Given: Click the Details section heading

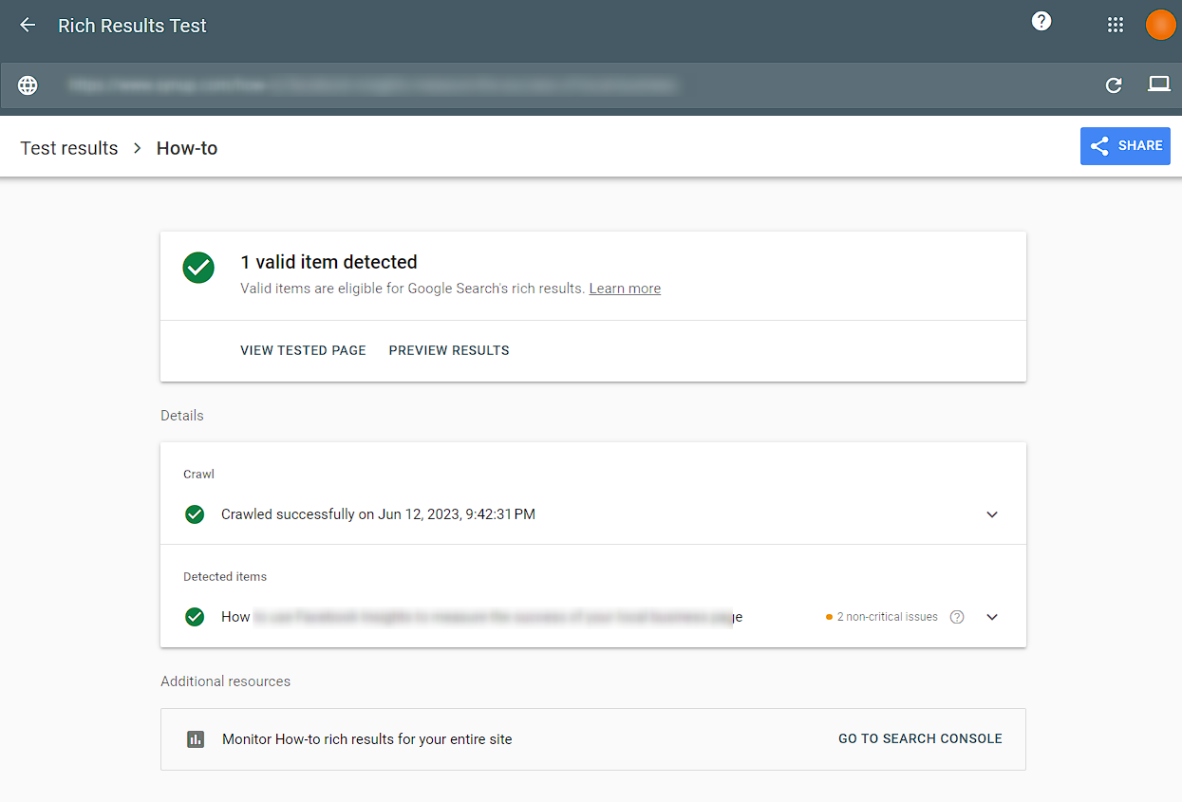Looking at the screenshot, I should tap(182, 416).
